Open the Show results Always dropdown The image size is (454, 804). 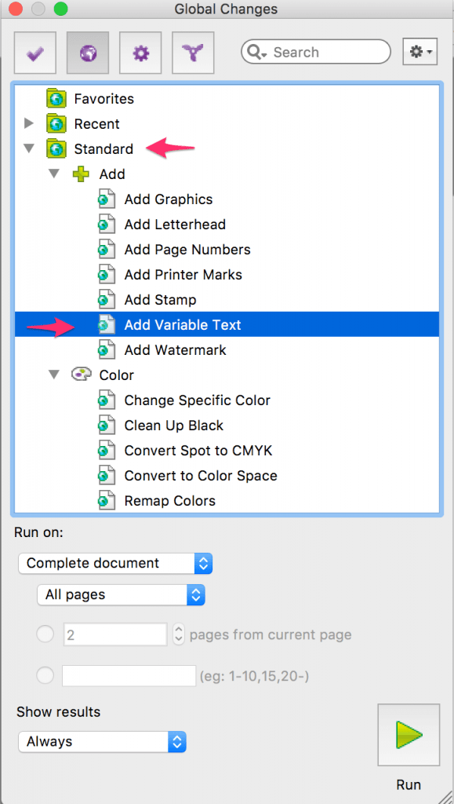[x=102, y=742]
